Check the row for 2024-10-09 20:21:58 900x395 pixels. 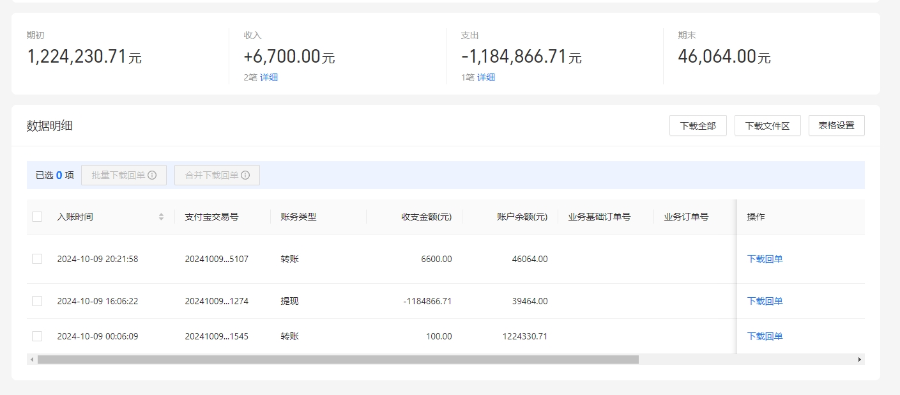coord(37,259)
